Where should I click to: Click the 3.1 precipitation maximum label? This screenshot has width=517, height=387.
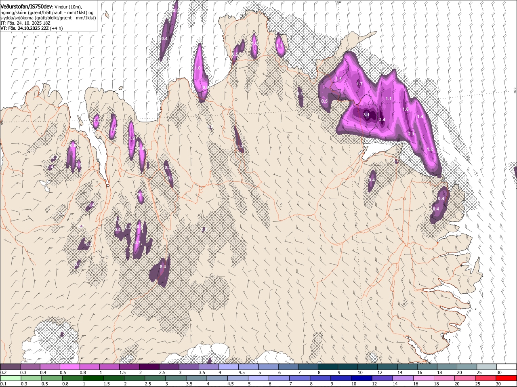pos(366,115)
